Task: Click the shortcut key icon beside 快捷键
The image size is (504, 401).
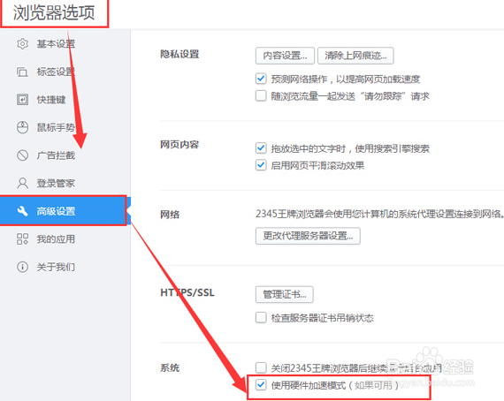Action: coord(22,100)
